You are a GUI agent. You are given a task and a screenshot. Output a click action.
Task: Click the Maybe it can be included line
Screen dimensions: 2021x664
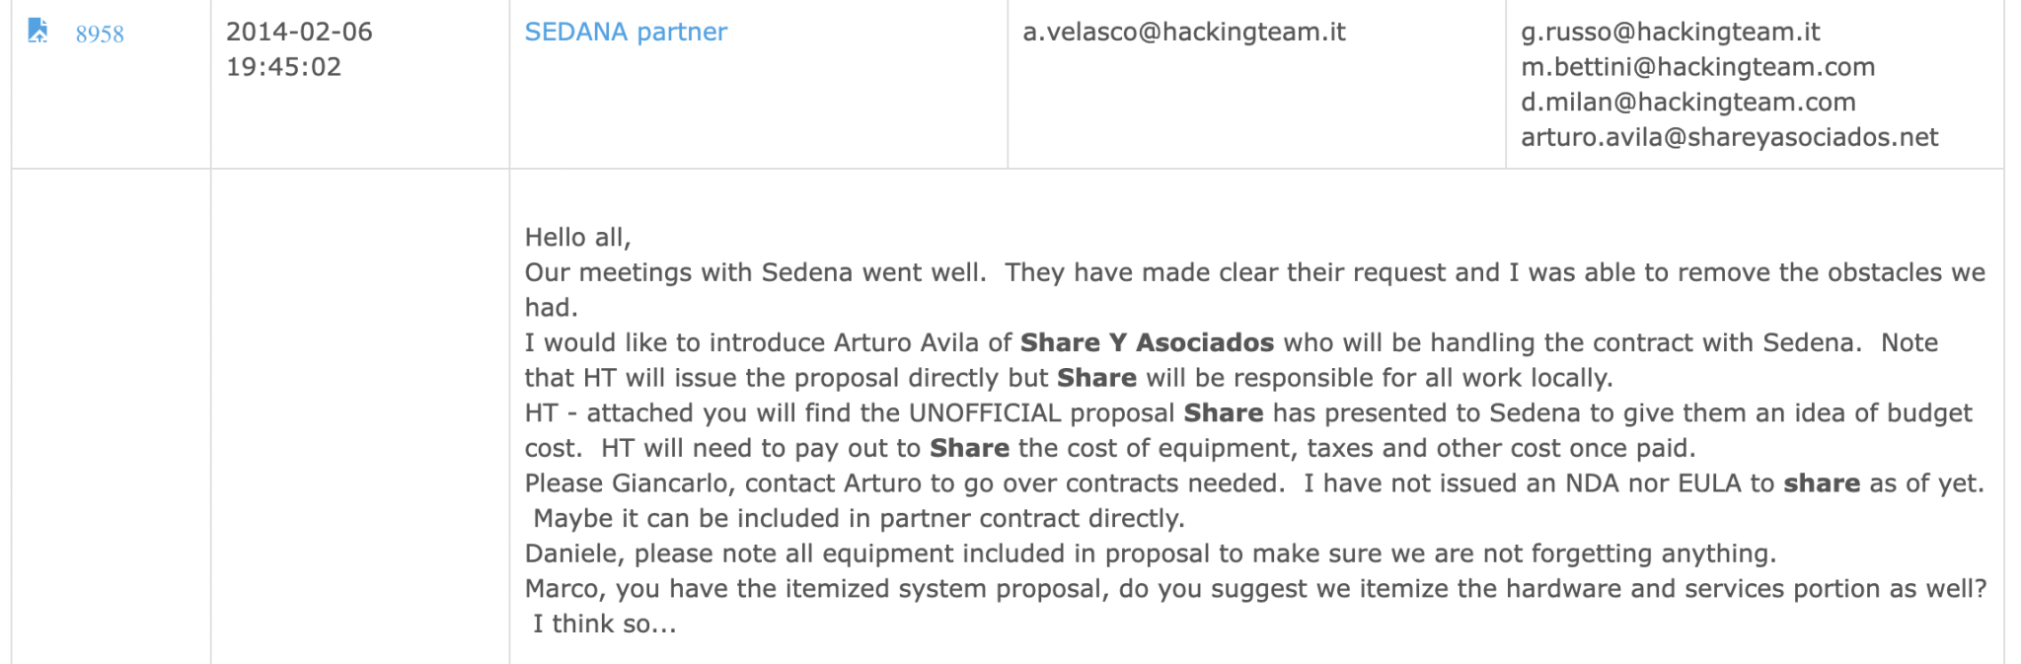859,519
